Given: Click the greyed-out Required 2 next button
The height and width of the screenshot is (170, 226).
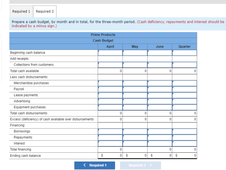Looking at the screenshot, I should click(x=140, y=165).
